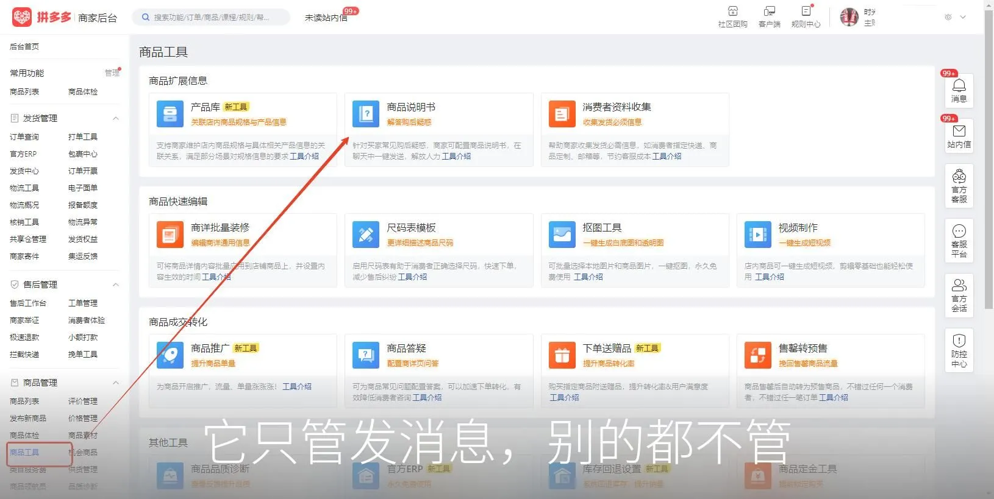Open 官方客服 in right panel
The image size is (994, 499).
tap(959, 186)
